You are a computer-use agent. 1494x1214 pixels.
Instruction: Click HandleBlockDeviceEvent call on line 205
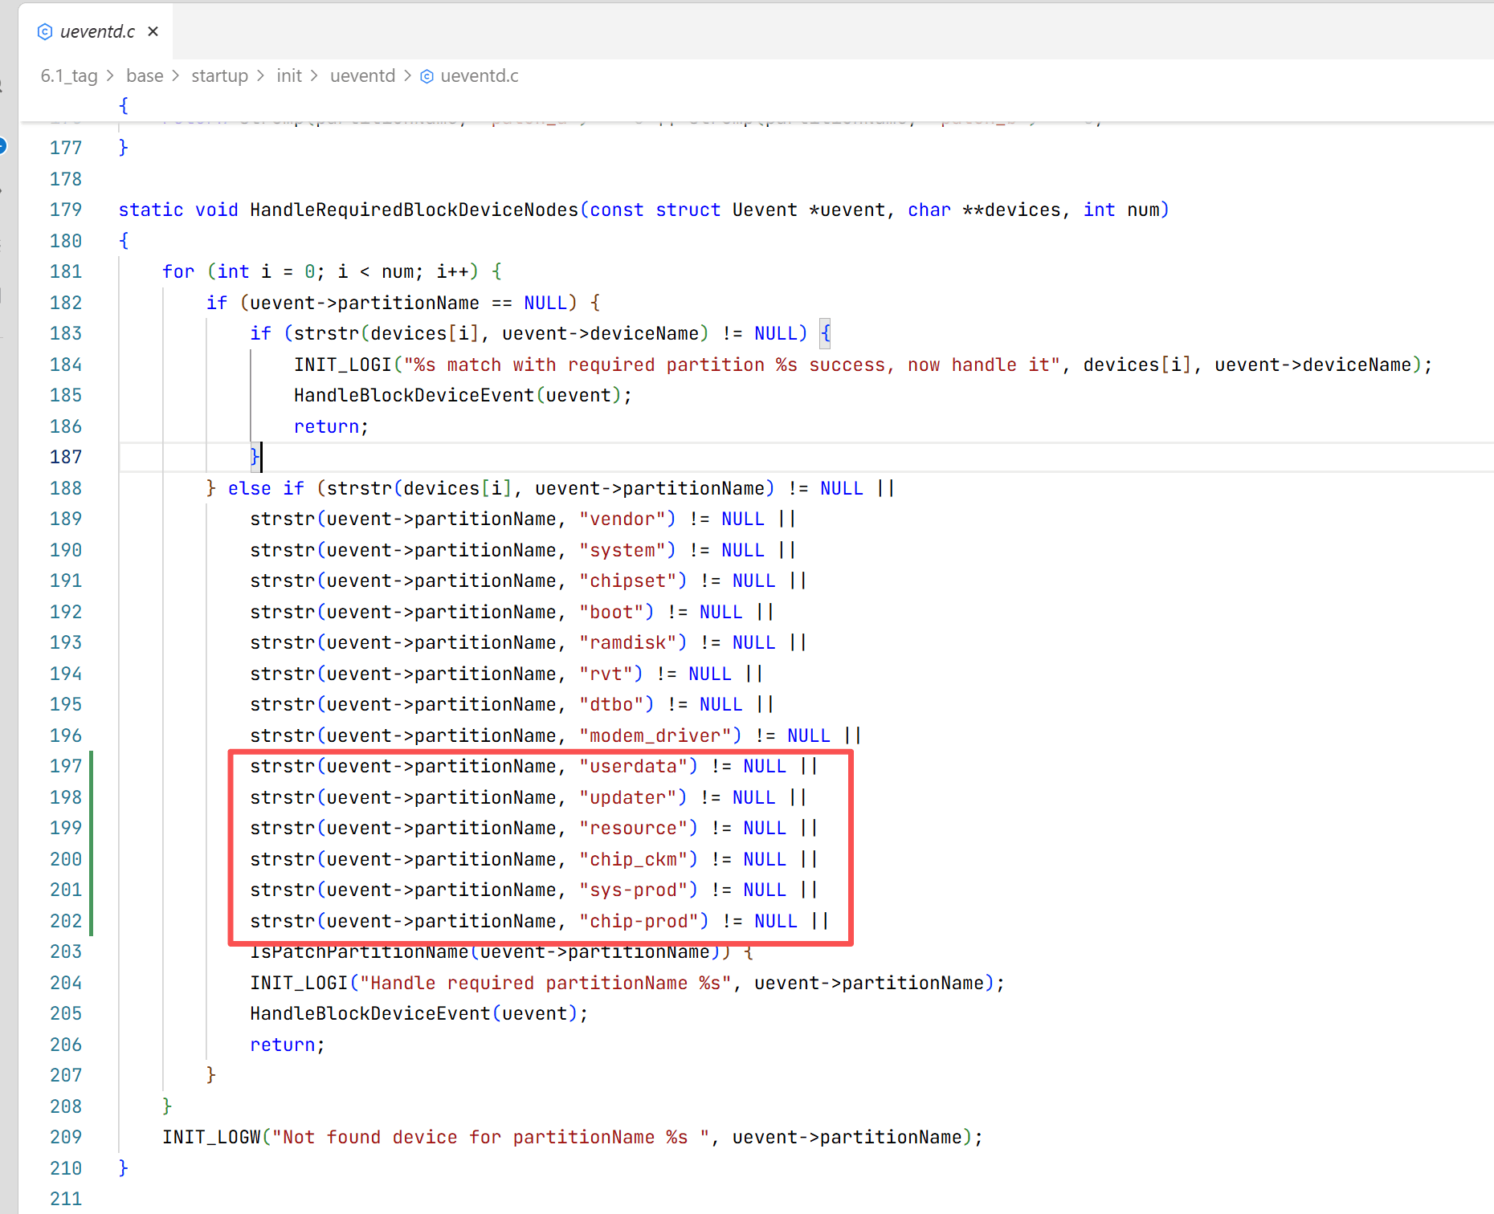tap(370, 1013)
